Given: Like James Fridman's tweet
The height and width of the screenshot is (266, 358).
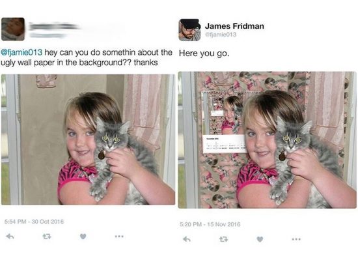Looking at the screenshot, I should point(260,239).
